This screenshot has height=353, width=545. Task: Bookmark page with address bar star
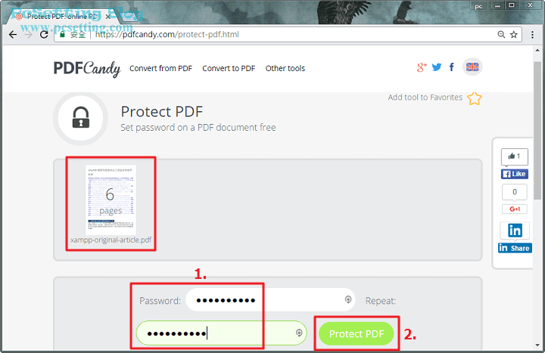(x=514, y=34)
